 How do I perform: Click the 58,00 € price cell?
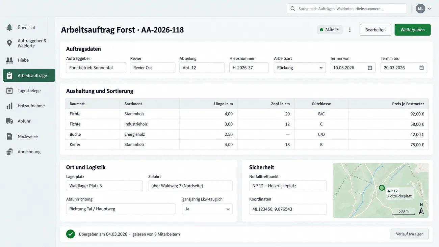click(x=389, y=124)
